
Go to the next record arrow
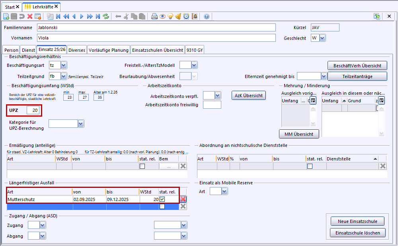click(x=82, y=16)
